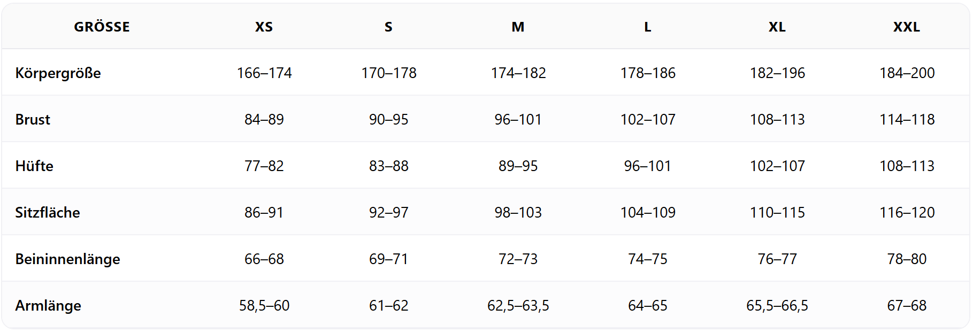Click the M size column header

518,27
